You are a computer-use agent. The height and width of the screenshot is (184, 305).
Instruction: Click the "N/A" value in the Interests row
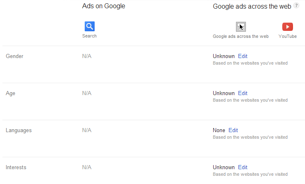(x=87, y=168)
